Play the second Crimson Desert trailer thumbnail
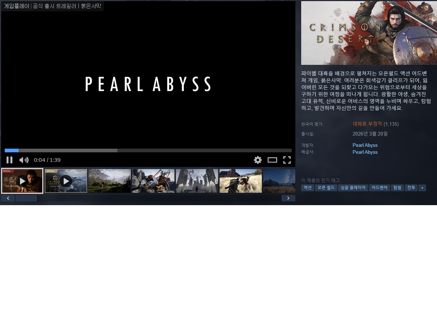The width and height of the screenshot is (437, 313). tap(66, 181)
